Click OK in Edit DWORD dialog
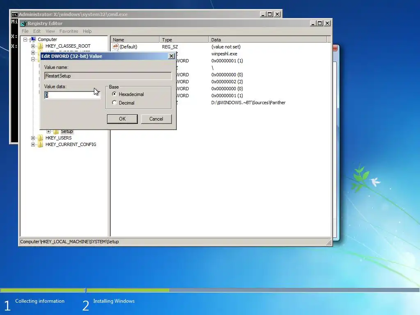 122,119
